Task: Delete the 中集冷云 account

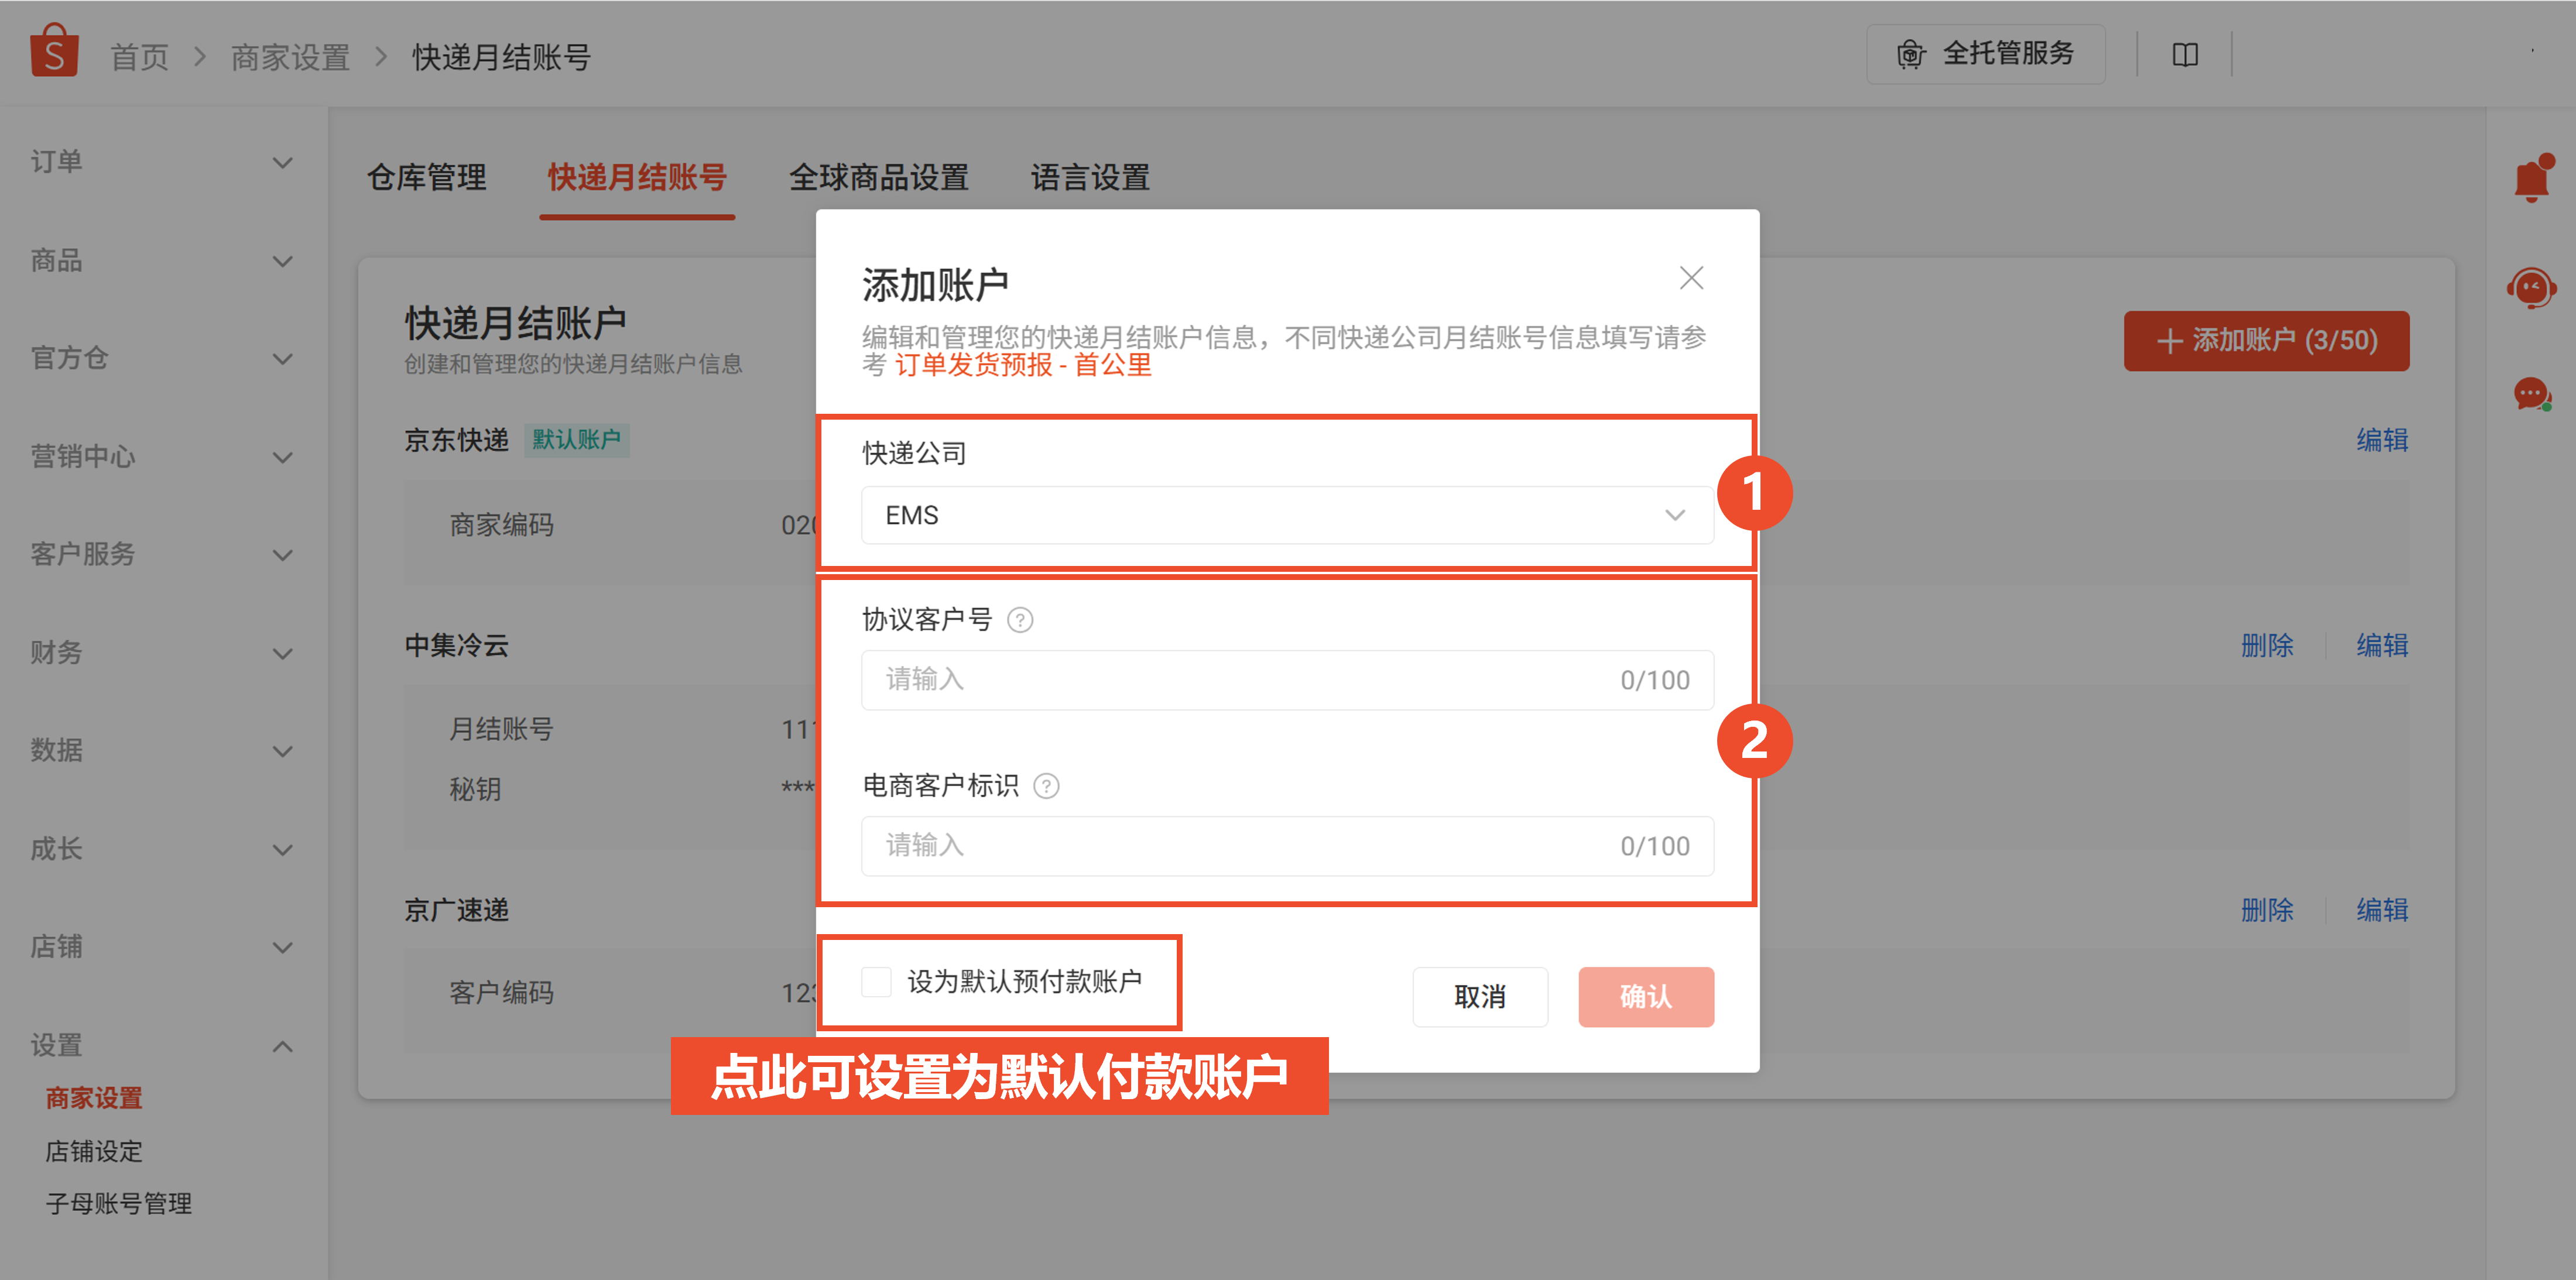Action: pyautogui.click(x=2267, y=645)
